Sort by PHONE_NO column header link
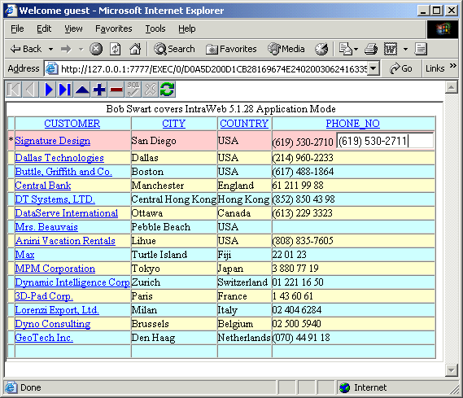This screenshot has height=398, width=463. click(x=352, y=124)
